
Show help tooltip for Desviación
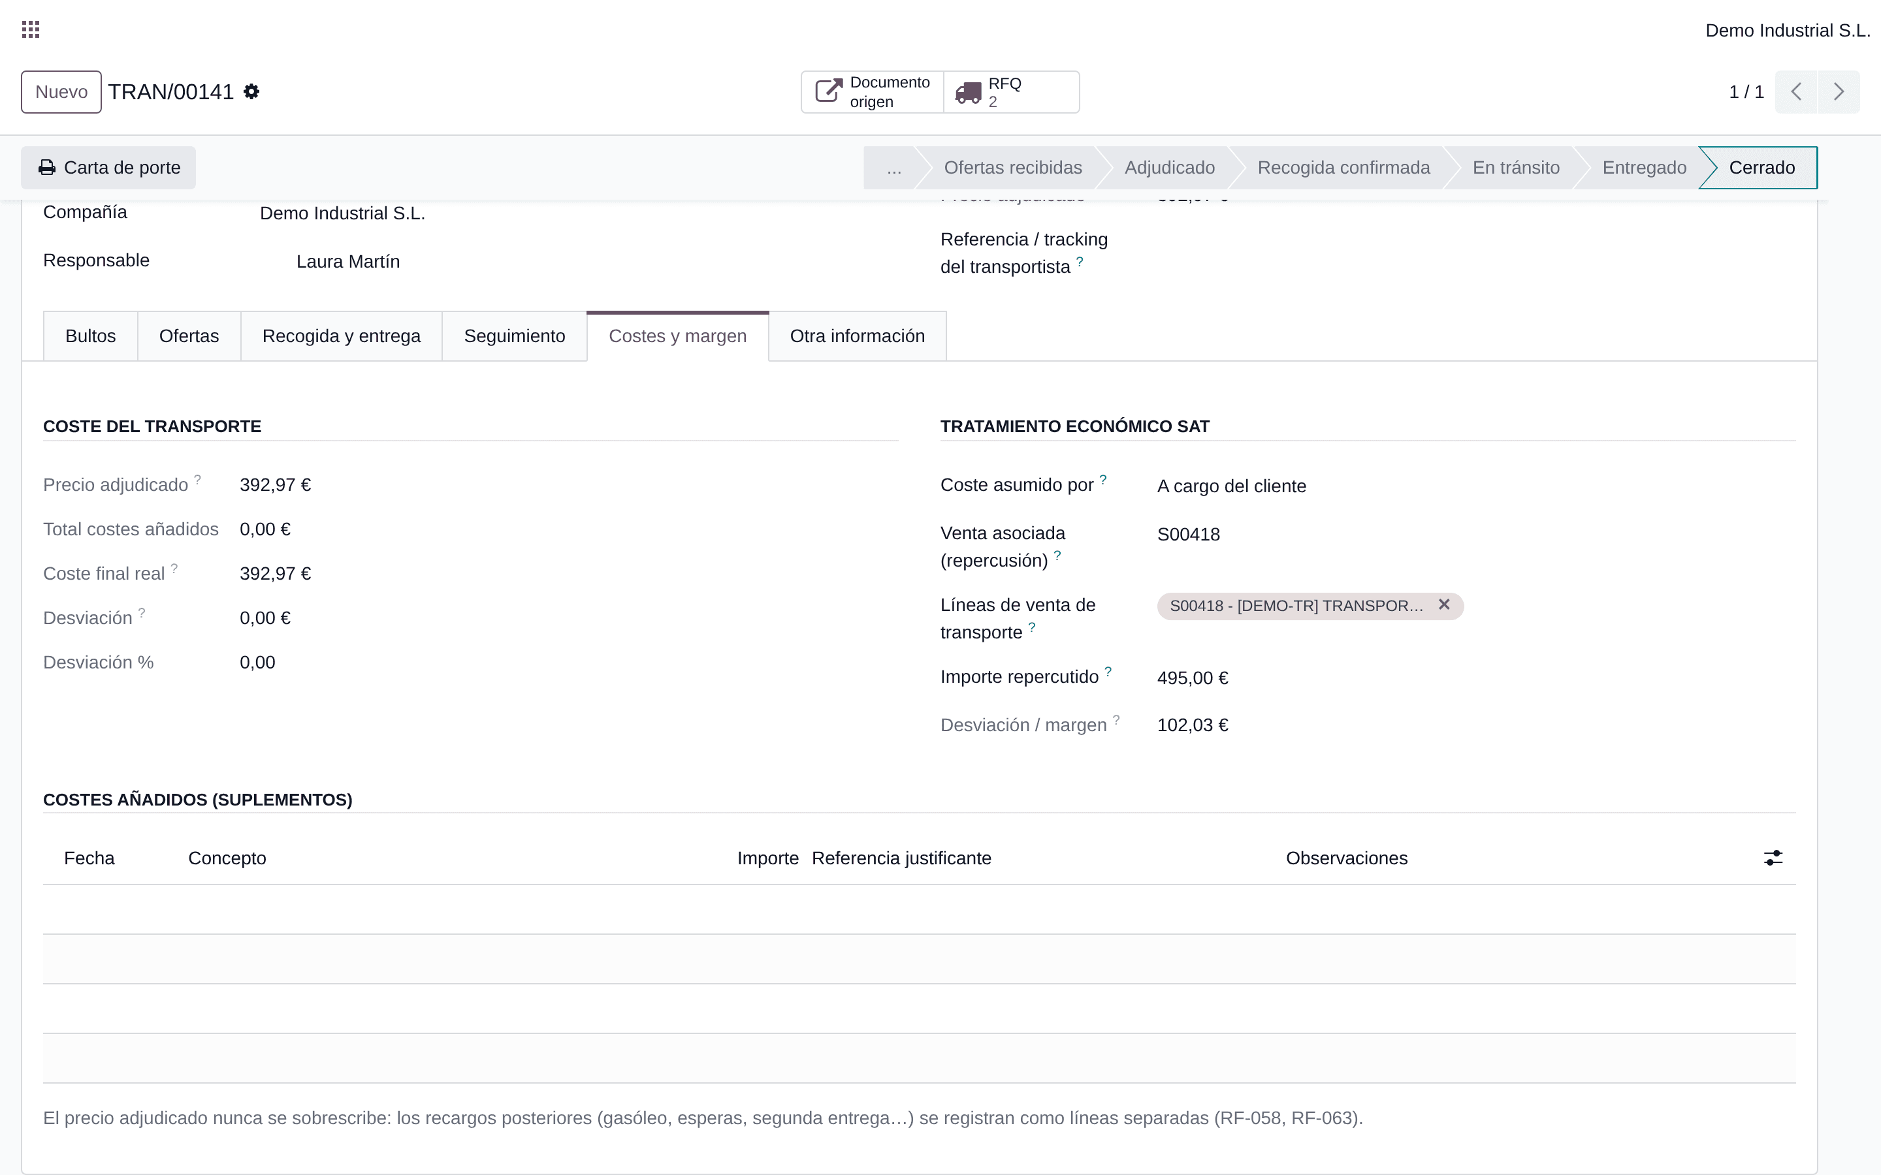[142, 612]
